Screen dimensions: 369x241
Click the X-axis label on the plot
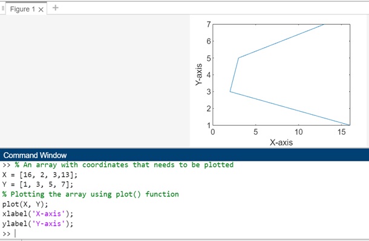click(281, 143)
